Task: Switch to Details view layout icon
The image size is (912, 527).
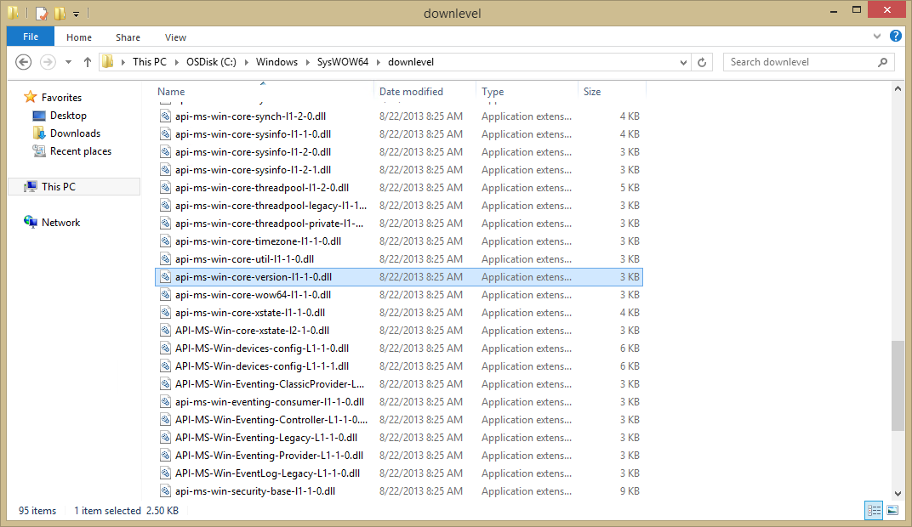Action: 875,510
